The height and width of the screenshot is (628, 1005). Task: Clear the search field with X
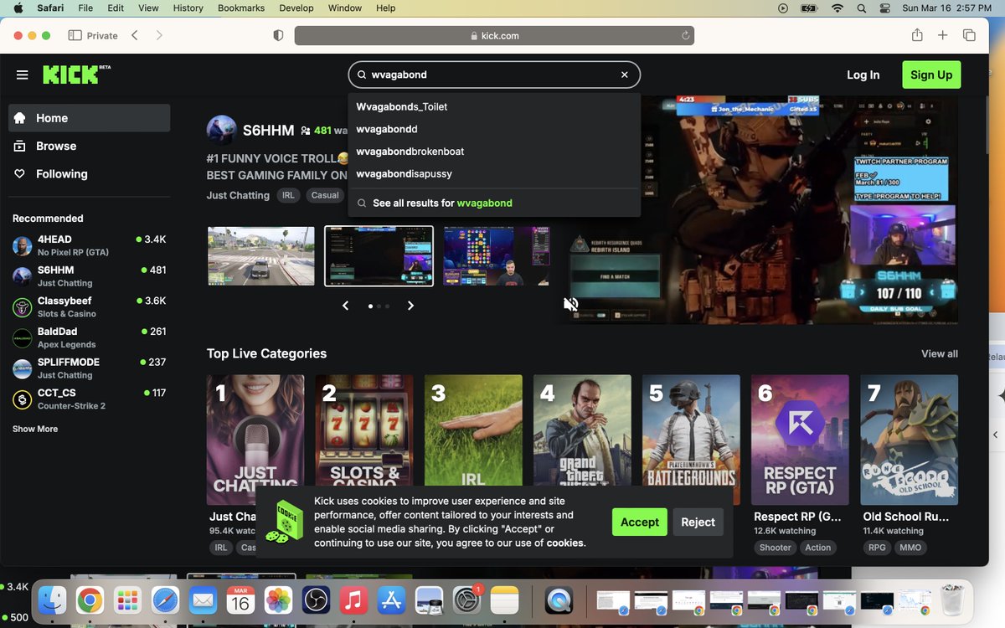coord(624,75)
